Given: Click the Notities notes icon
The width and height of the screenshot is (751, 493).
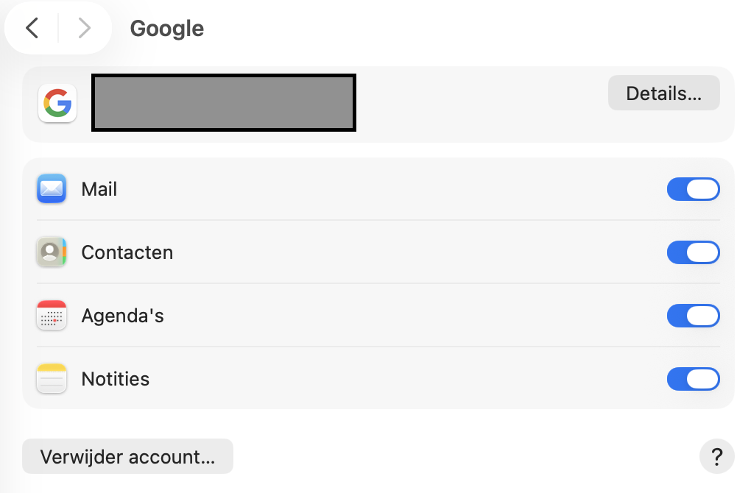Looking at the screenshot, I should tap(51, 379).
